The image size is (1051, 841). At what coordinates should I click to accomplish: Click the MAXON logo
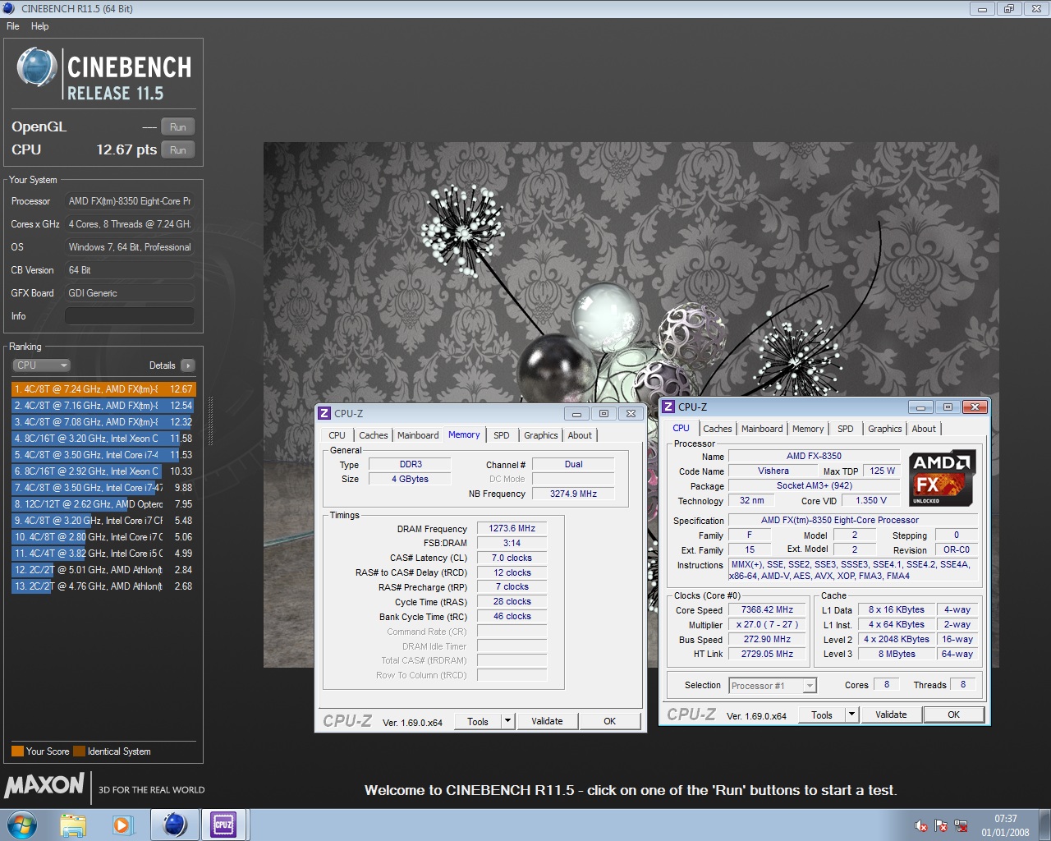[44, 786]
